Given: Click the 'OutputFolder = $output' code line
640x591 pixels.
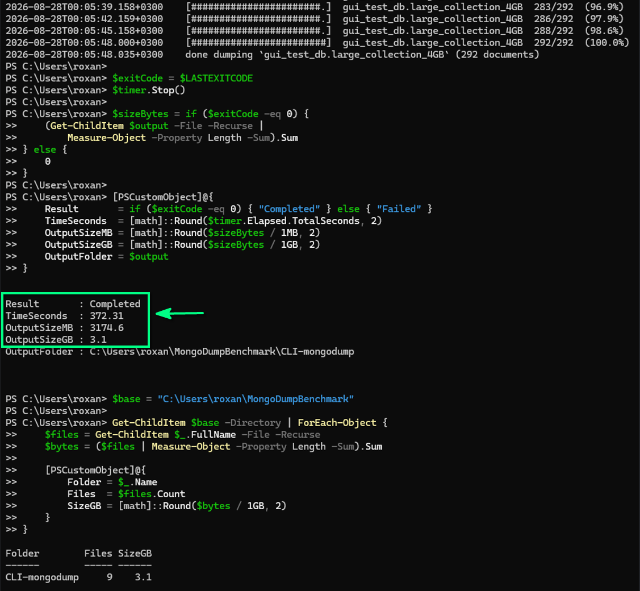Looking at the screenshot, I should [107, 256].
